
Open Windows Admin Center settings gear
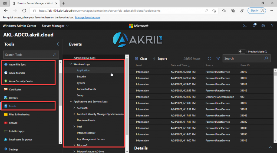point(263,26)
